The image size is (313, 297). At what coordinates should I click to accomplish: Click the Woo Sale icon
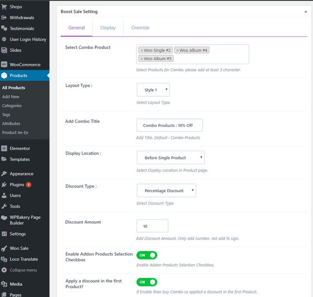pyautogui.click(x=4, y=248)
